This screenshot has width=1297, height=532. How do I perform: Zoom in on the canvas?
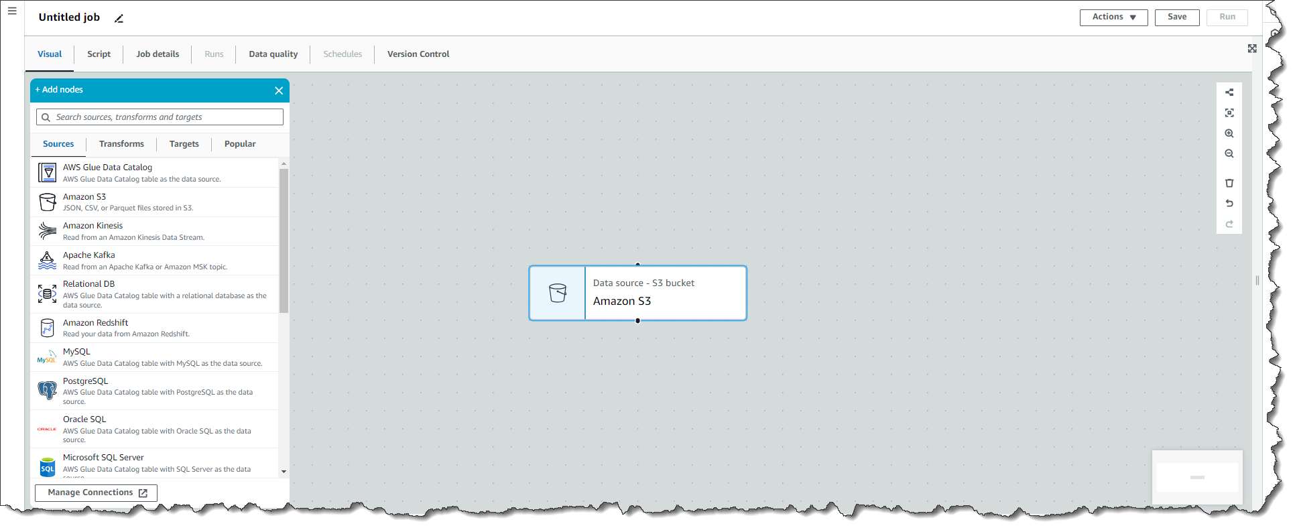1229,134
